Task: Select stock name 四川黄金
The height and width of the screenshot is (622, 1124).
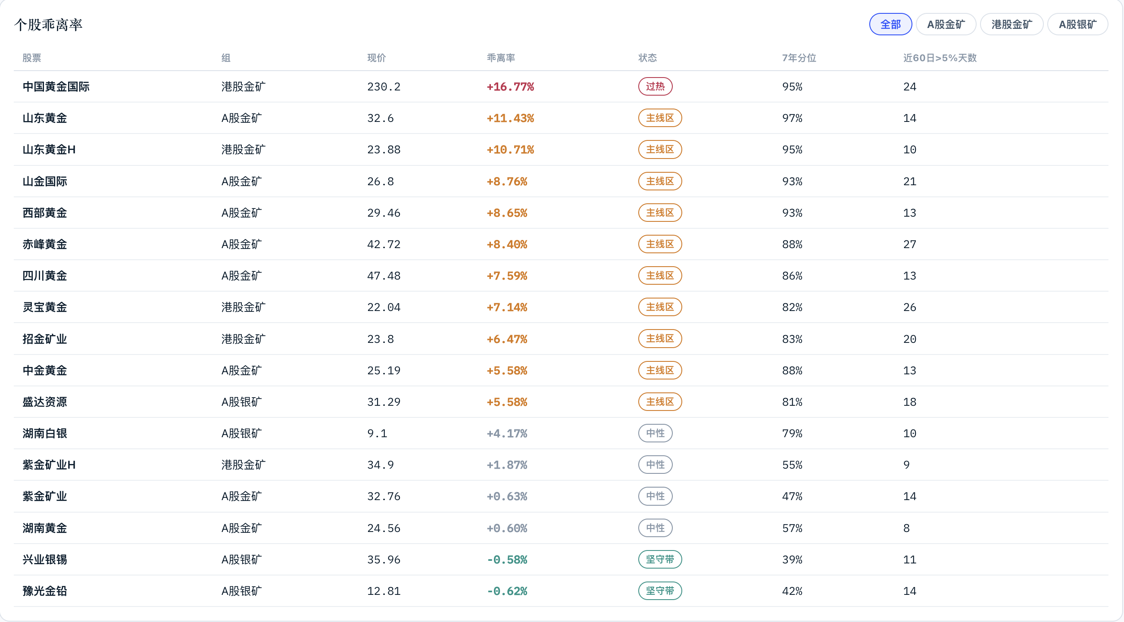Action: coord(44,276)
